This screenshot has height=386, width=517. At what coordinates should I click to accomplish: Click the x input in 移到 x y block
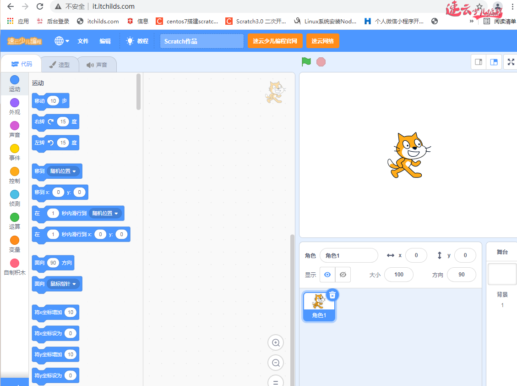[58, 192]
